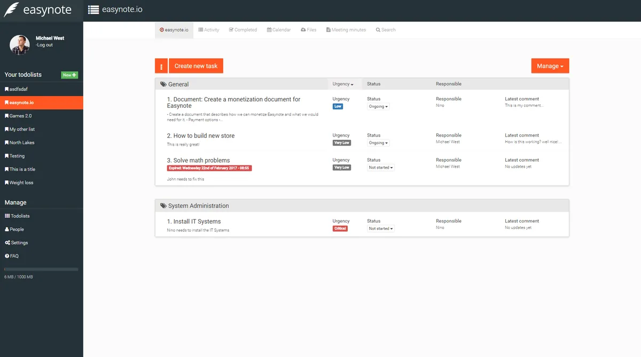Click the Activity feed icon
Image resolution: width=641 pixels, height=357 pixels.
click(200, 29)
